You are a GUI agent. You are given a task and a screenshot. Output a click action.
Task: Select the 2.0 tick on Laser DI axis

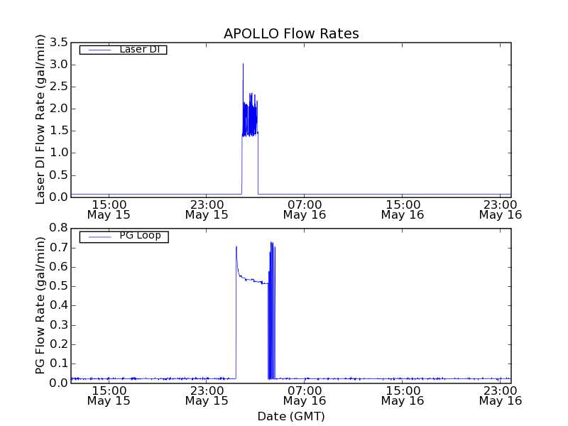(x=59, y=109)
